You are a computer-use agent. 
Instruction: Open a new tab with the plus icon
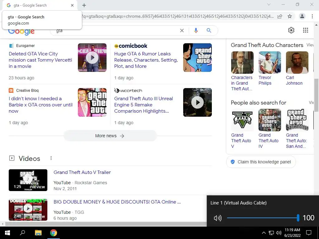coord(84,5)
